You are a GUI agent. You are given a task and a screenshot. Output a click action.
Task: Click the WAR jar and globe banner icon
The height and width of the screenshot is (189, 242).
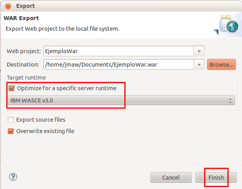point(227,25)
